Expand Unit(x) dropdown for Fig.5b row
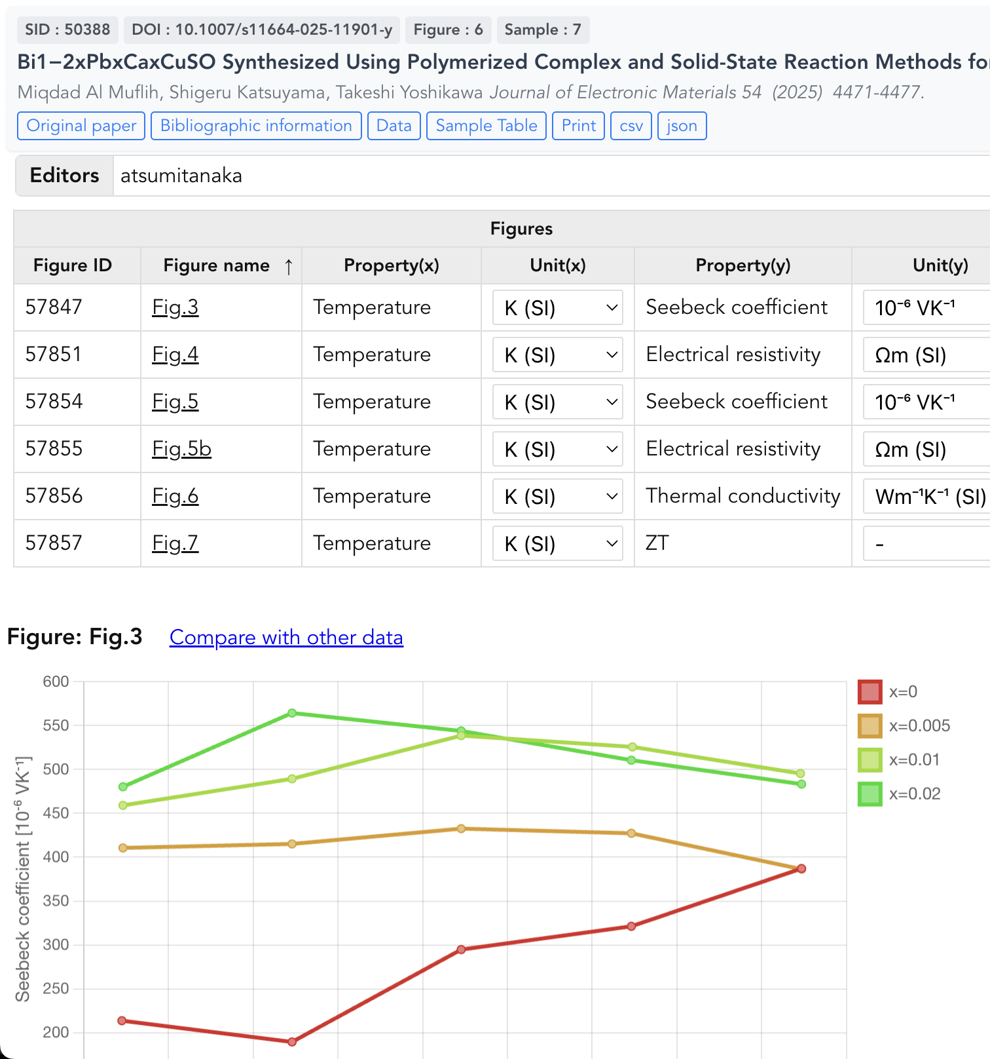Image resolution: width=990 pixels, height=1059 pixels. (x=558, y=449)
